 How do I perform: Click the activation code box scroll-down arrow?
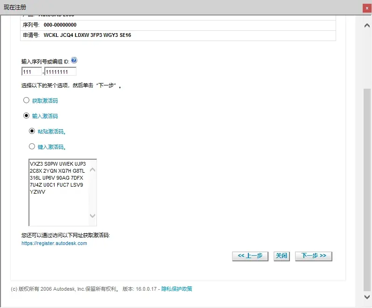click(92, 216)
